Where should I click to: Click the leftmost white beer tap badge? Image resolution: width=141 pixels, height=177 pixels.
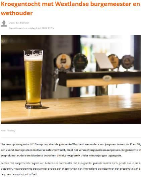[64, 61]
